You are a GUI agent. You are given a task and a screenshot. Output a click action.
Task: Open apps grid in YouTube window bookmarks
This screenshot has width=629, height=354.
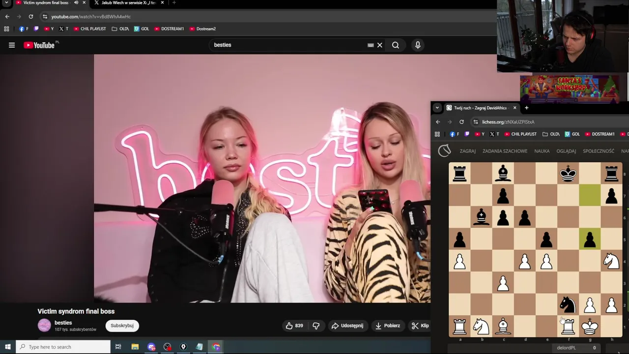[6, 29]
